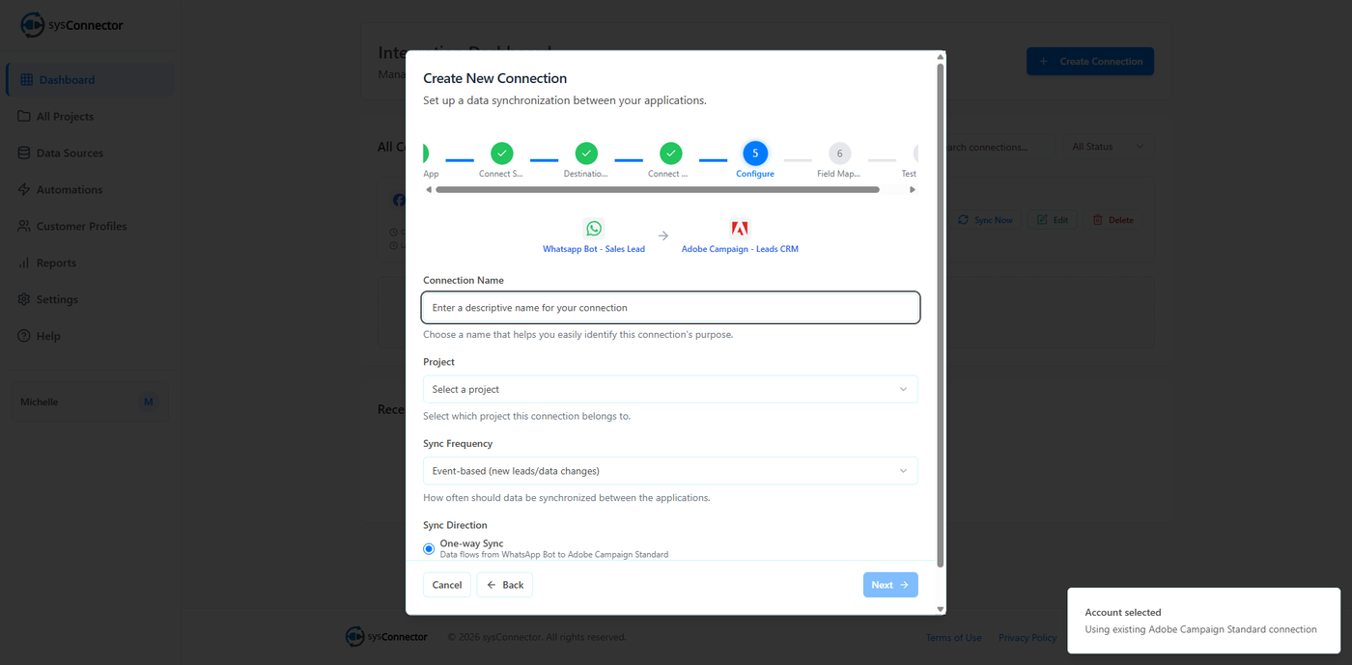
Task: Click the Cancel button
Action: pos(447,585)
